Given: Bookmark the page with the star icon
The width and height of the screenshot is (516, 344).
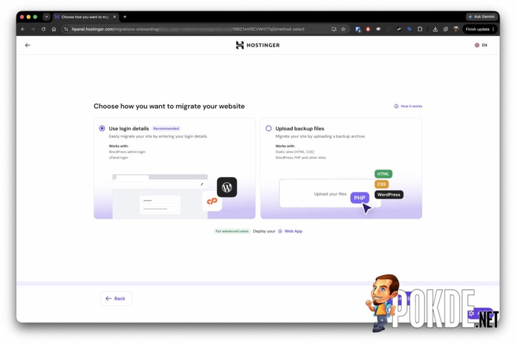Looking at the screenshot, I should click(343, 29).
